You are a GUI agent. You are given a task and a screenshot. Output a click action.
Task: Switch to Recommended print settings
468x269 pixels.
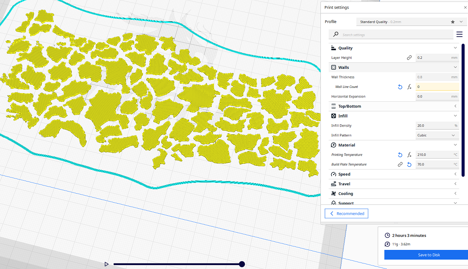tap(346, 214)
